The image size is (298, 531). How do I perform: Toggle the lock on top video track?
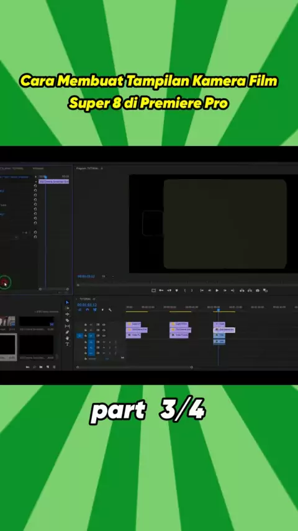[86, 325]
